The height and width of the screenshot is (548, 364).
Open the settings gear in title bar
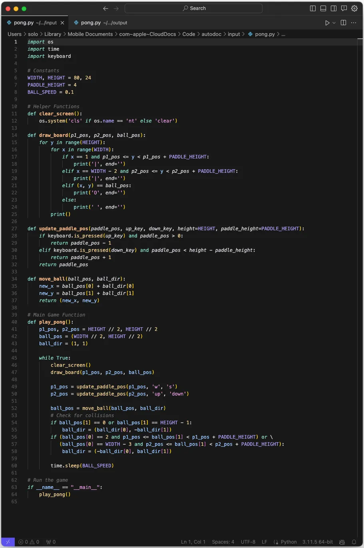[x=354, y=8]
